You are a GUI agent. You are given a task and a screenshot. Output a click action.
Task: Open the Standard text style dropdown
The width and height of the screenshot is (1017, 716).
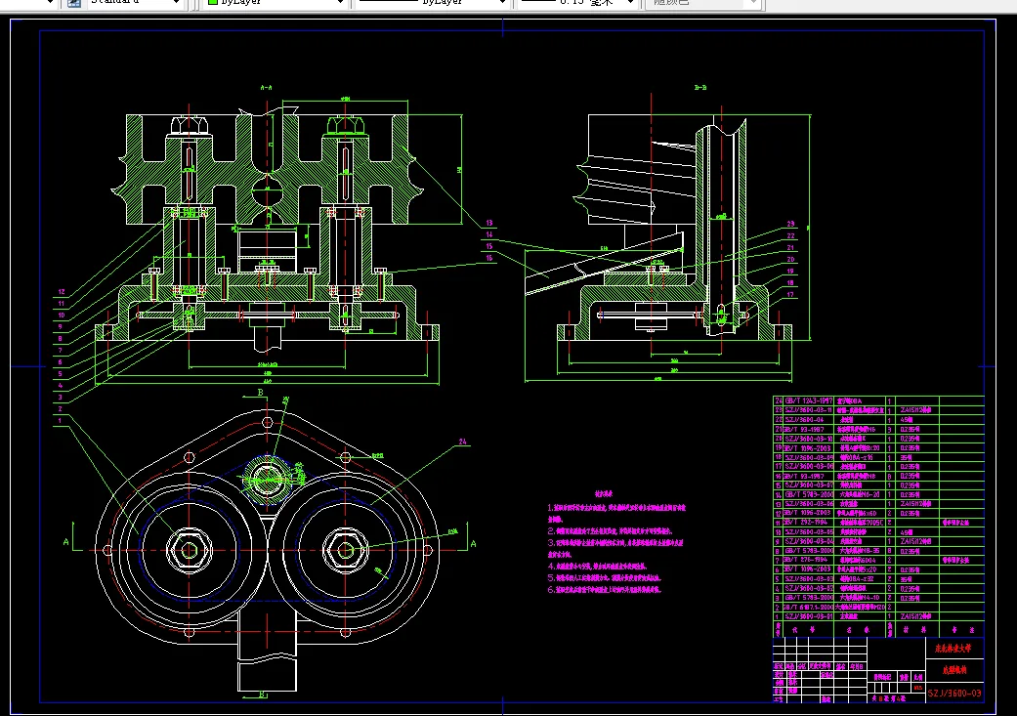pos(134,2)
